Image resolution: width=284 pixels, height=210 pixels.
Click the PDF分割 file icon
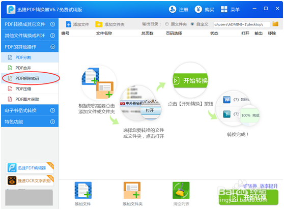click(x=10, y=57)
